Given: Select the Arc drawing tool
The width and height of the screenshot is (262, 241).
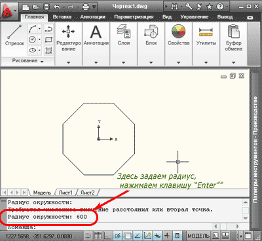Looking at the screenshot, I should (33, 29).
